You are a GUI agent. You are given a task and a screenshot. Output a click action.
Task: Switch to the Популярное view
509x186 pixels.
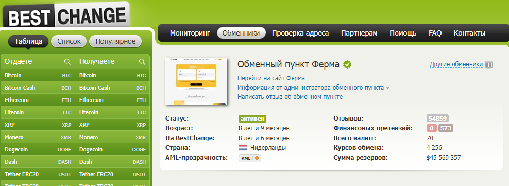115,41
